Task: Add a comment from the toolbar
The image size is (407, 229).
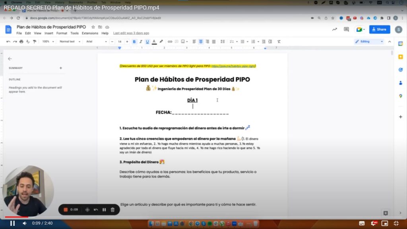Action: [x=176, y=41]
